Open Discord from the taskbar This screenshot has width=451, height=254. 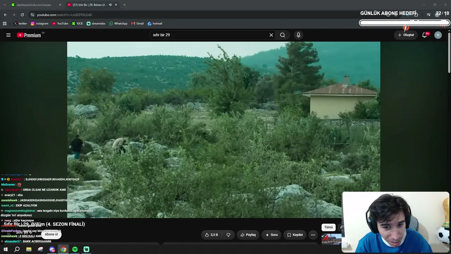52,249
